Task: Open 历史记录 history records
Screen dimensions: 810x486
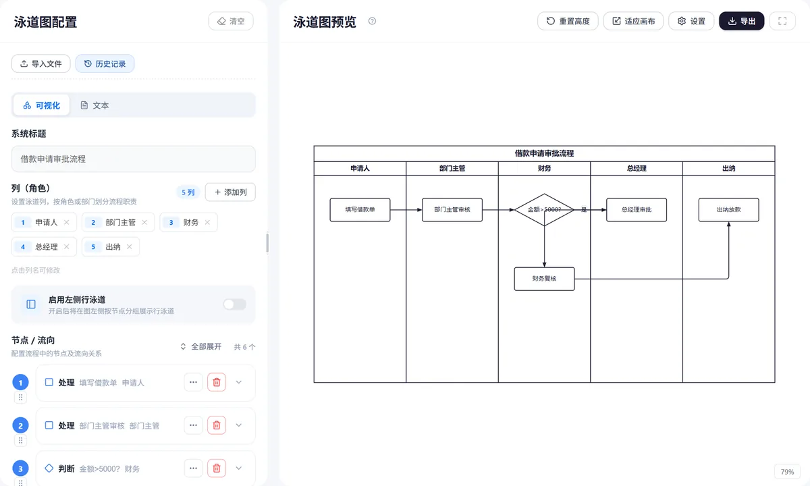Action: [105, 63]
